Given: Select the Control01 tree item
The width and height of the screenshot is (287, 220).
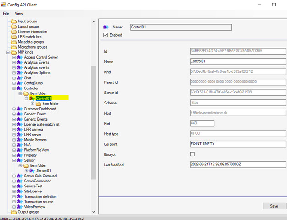Looking at the screenshot, I should coord(44,98).
